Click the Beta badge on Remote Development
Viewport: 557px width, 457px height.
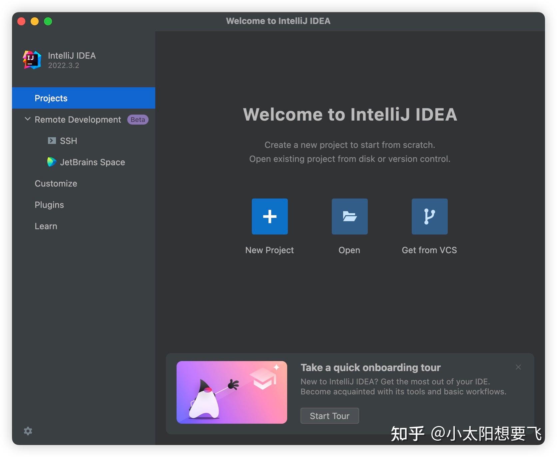pyautogui.click(x=137, y=120)
